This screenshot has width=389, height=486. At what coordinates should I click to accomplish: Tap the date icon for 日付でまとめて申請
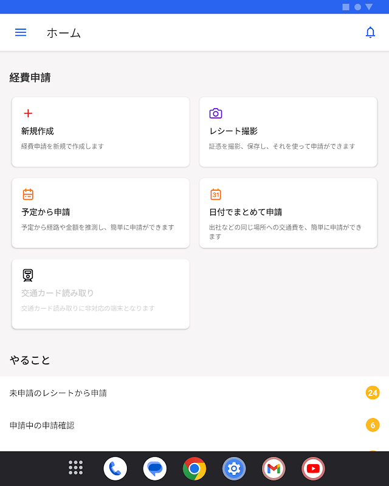click(x=216, y=194)
